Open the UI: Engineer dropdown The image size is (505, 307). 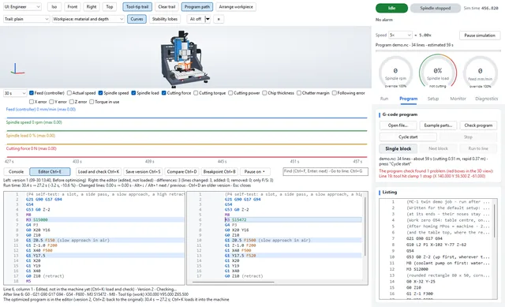[x=22, y=6]
